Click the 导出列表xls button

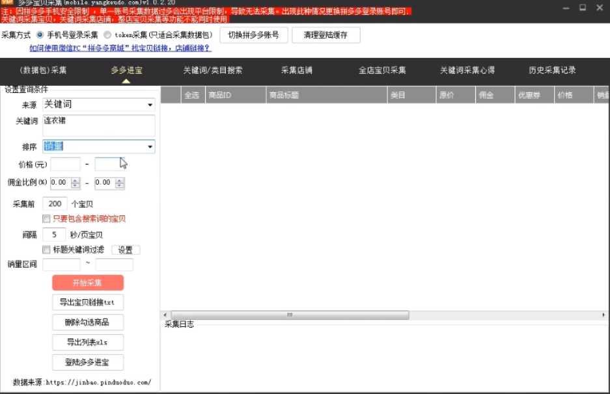pyautogui.click(x=88, y=343)
